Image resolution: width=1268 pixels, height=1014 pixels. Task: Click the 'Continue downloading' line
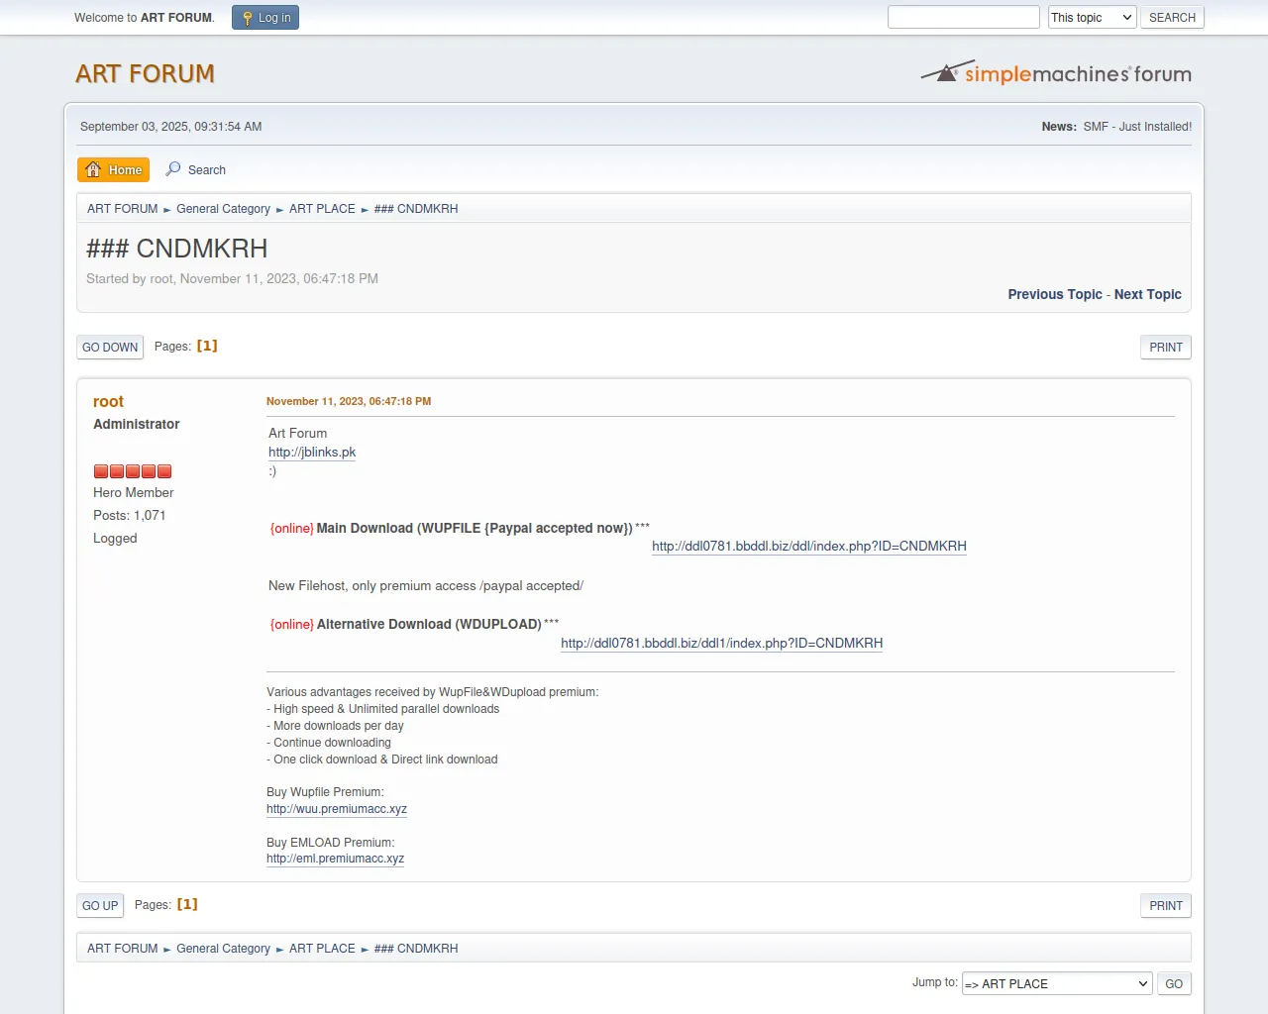coord(329,743)
